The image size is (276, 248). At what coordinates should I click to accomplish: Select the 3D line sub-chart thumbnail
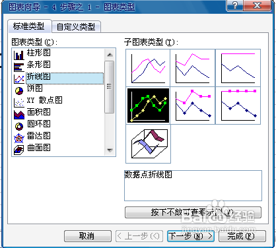coord(148,144)
